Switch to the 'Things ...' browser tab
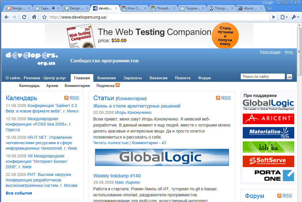This screenshot has height=202, width=302. click(x=221, y=8)
